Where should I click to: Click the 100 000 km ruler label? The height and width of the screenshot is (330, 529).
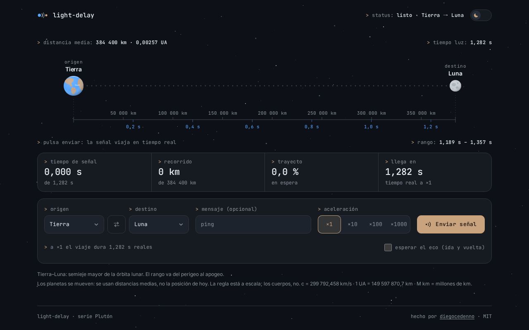click(x=173, y=113)
